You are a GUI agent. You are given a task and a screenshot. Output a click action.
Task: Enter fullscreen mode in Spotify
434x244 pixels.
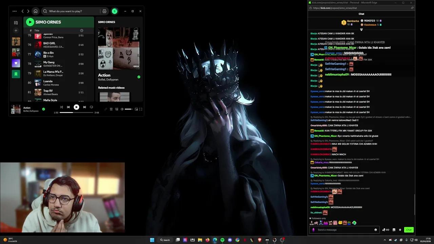(141, 109)
